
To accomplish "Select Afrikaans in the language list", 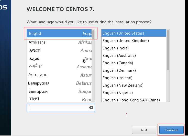I will click(x=59, y=42).
